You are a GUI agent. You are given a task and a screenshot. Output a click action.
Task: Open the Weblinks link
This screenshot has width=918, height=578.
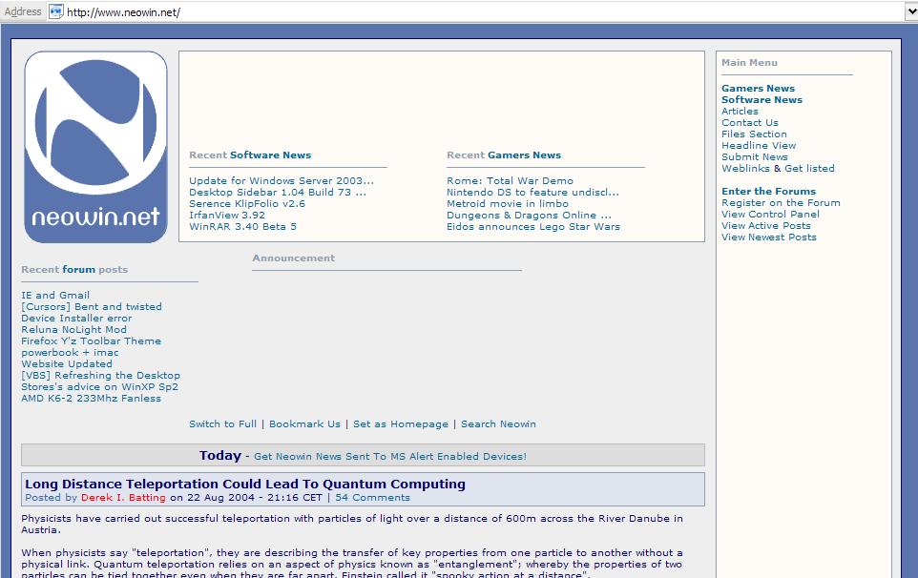click(745, 168)
